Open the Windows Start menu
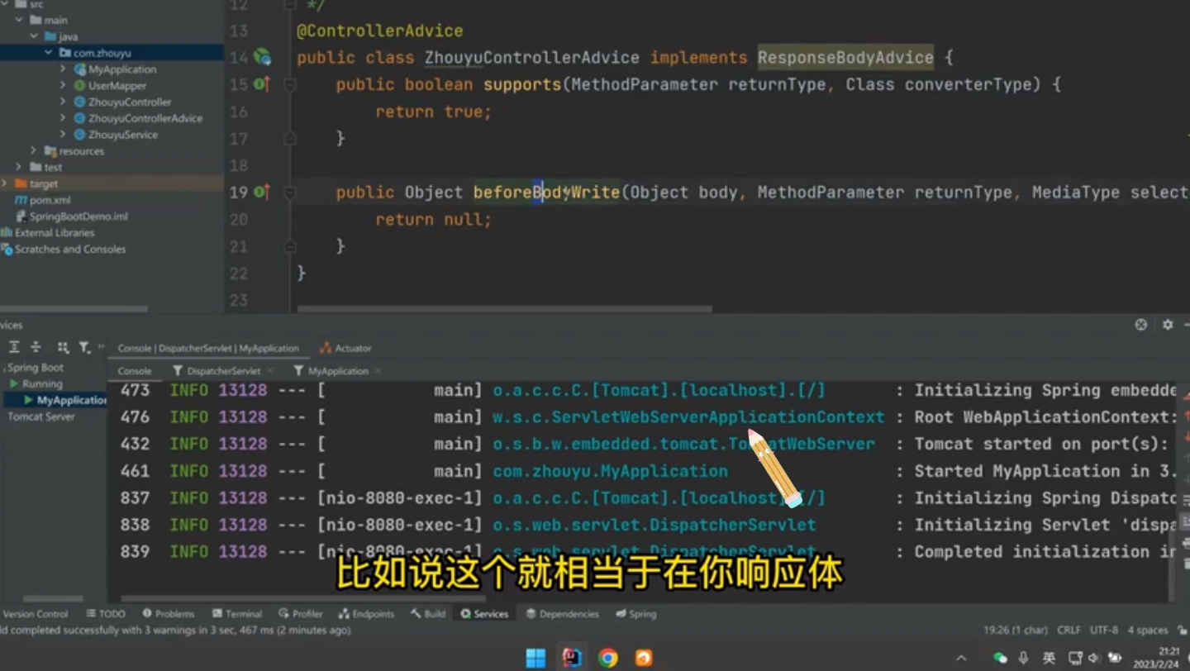The image size is (1190, 671). pos(535,658)
